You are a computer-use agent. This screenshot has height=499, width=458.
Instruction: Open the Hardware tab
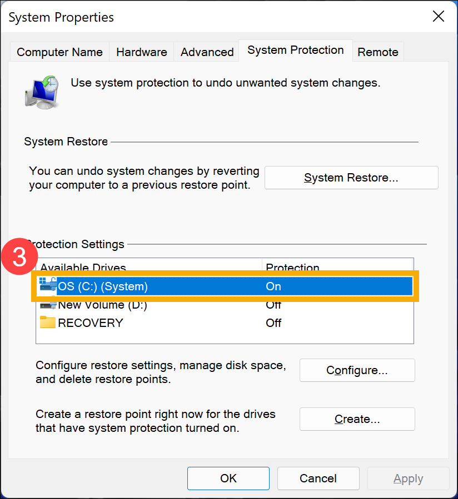pos(141,52)
